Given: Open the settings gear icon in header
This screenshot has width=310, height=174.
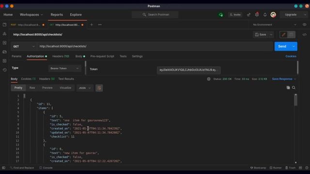Looking at the screenshot, I should (257, 14).
